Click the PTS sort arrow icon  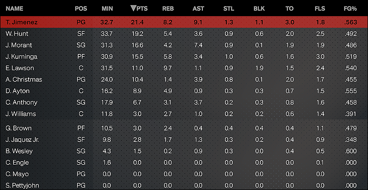133,8
